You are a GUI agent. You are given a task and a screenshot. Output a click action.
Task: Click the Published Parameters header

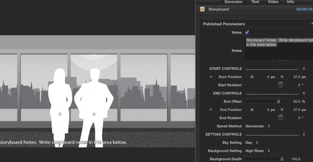[x=224, y=24]
